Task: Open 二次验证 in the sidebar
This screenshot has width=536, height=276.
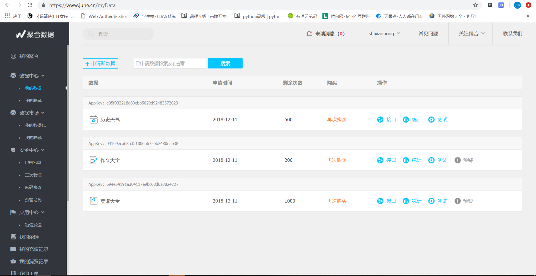Action: pos(33,175)
